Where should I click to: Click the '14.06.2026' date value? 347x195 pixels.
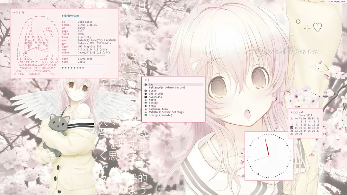(85, 59)
